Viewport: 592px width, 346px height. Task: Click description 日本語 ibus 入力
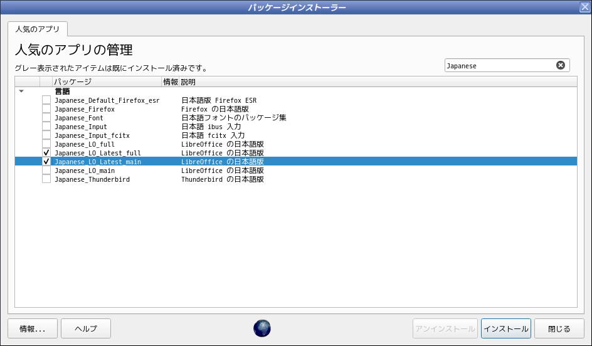[x=211, y=127]
